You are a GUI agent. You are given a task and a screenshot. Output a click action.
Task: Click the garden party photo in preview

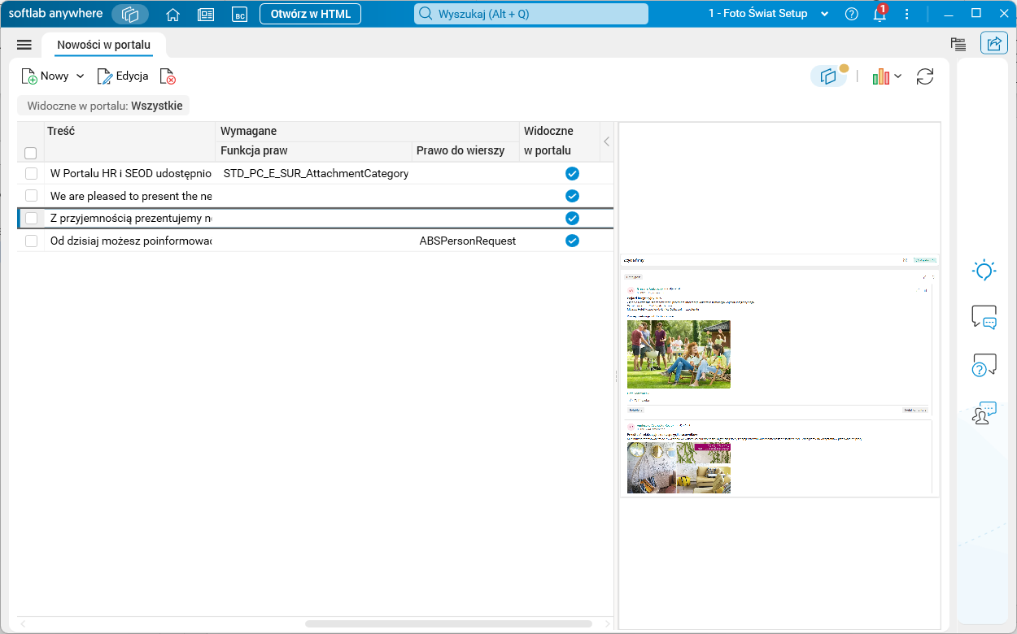click(x=679, y=354)
